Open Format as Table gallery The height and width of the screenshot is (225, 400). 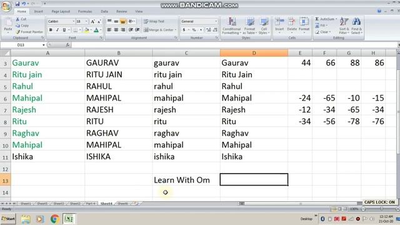click(x=249, y=26)
